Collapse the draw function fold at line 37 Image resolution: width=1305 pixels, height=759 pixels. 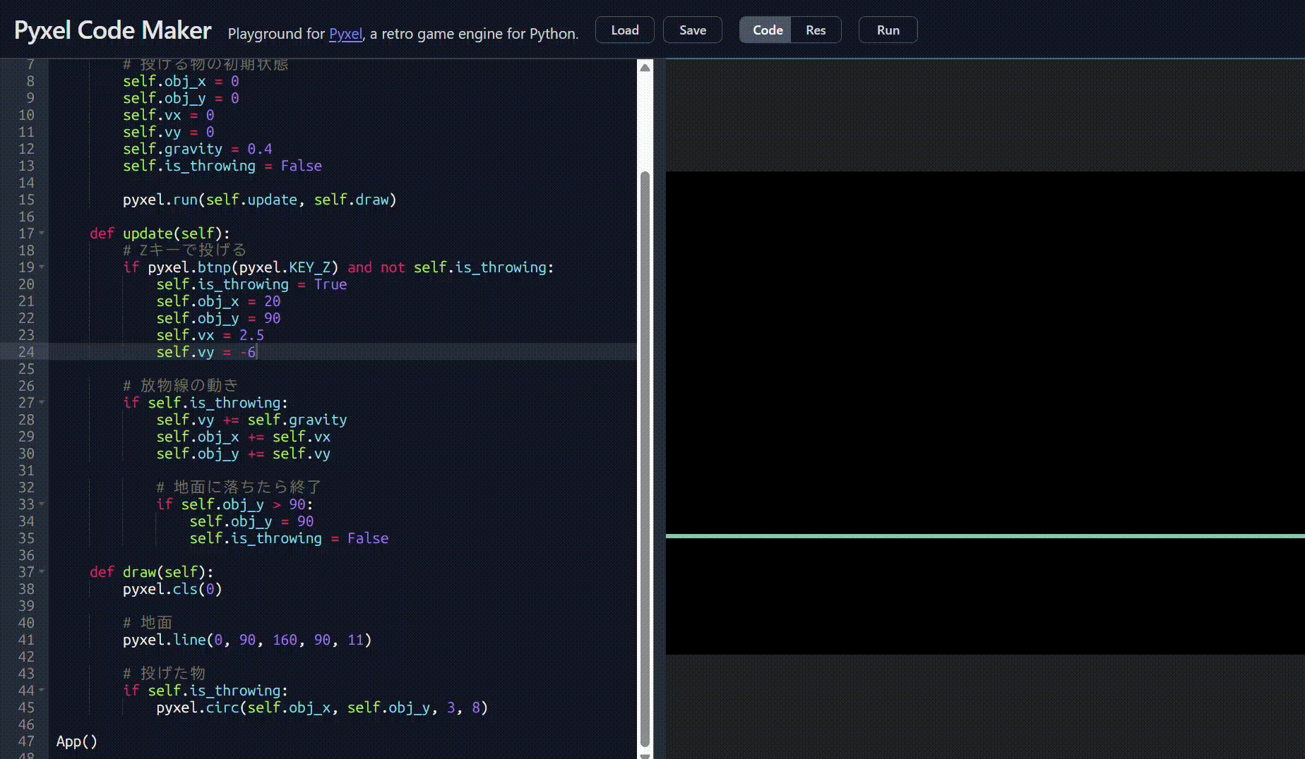tap(42, 571)
